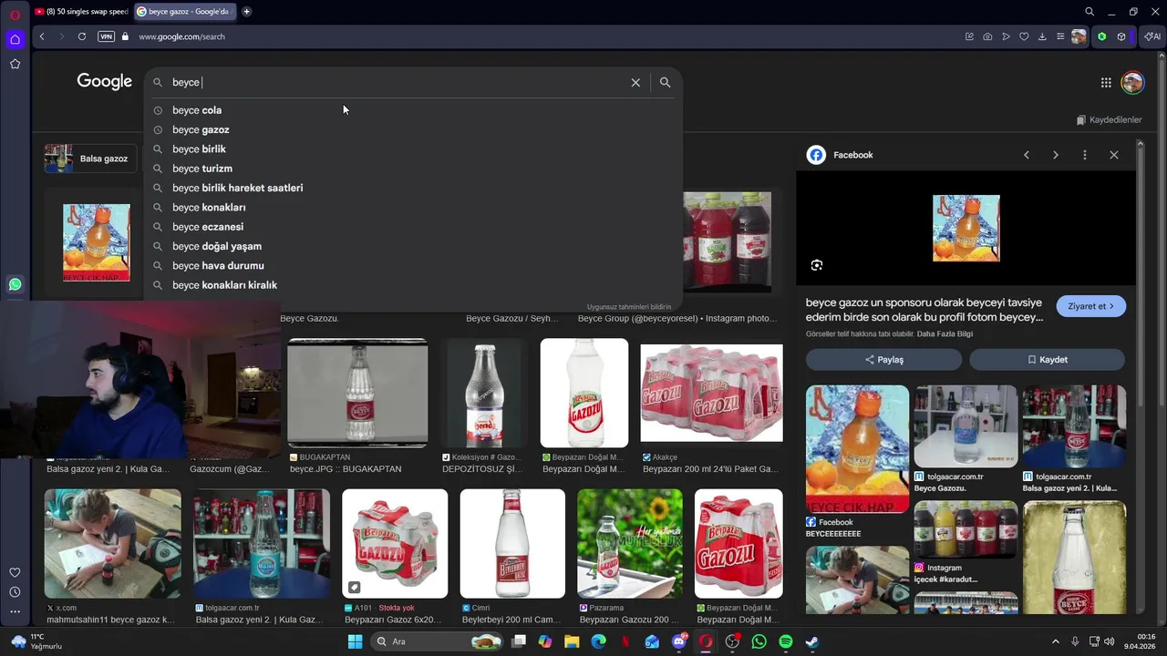Open WhatsApp in Opera sidebar

pyautogui.click(x=15, y=284)
